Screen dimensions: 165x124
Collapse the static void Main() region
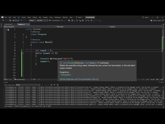[x=23, y=42]
